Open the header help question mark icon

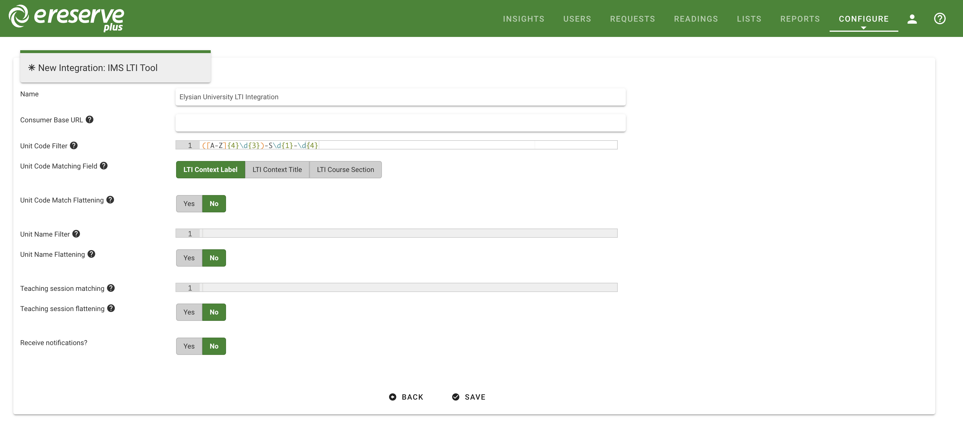click(939, 19)
